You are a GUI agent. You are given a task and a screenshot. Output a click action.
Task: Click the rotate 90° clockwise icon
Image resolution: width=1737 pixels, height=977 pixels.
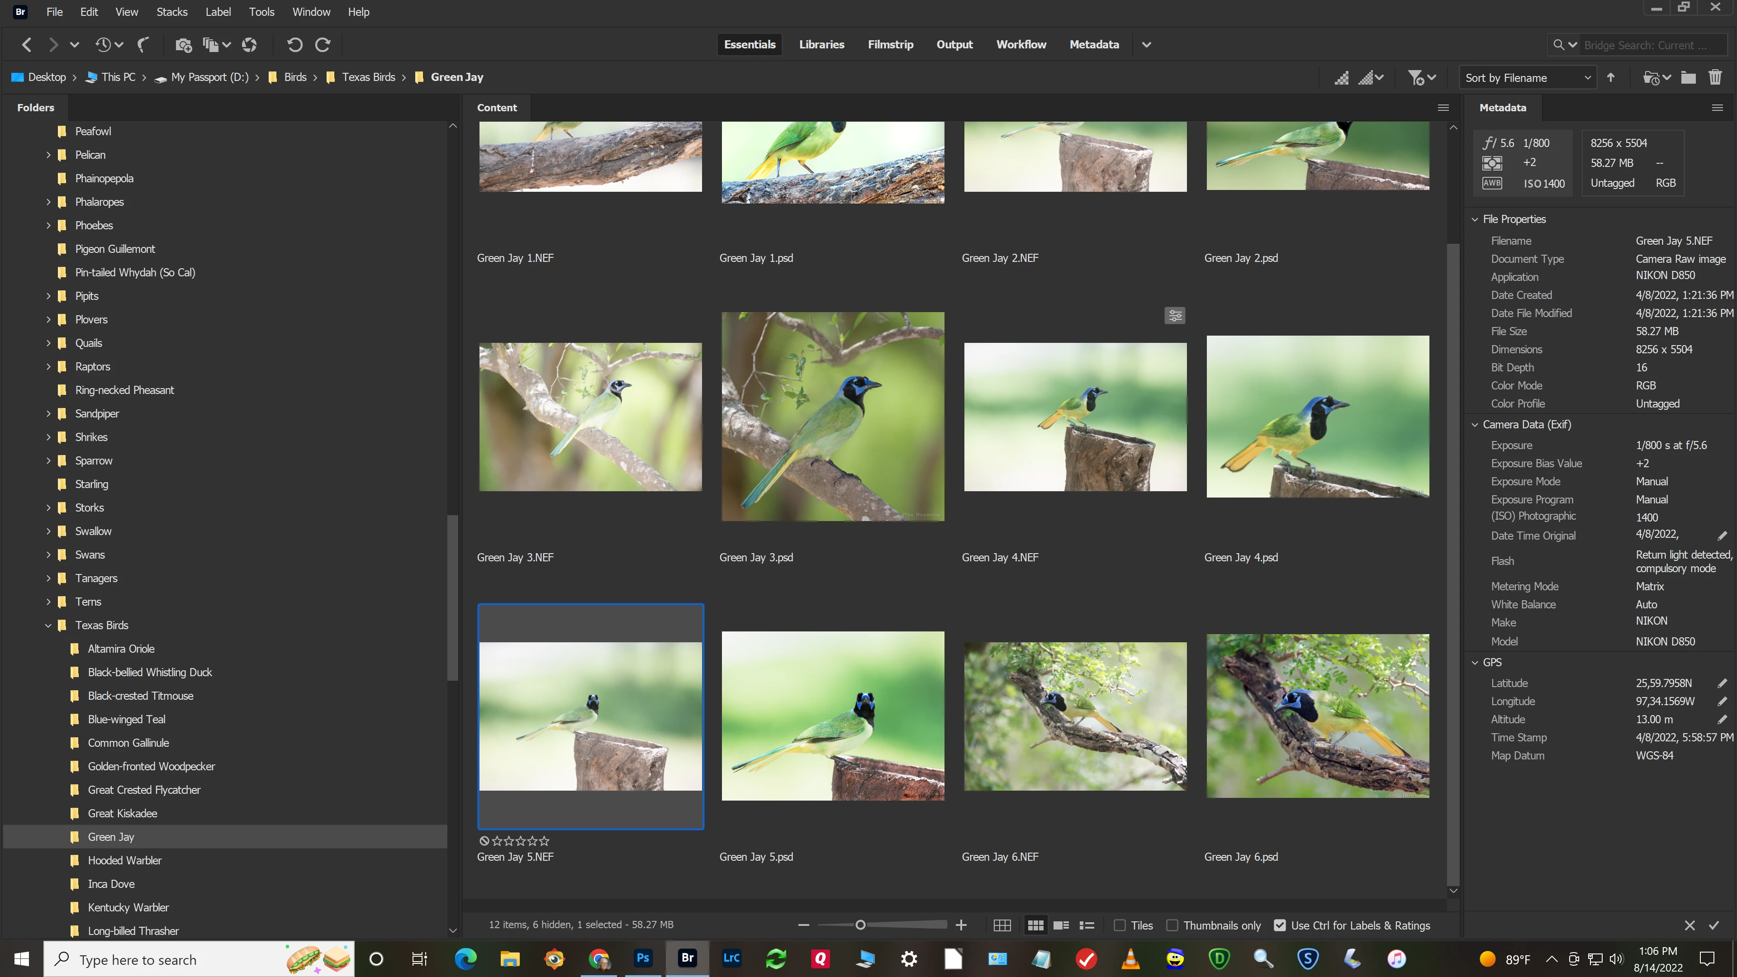[323, 44]
